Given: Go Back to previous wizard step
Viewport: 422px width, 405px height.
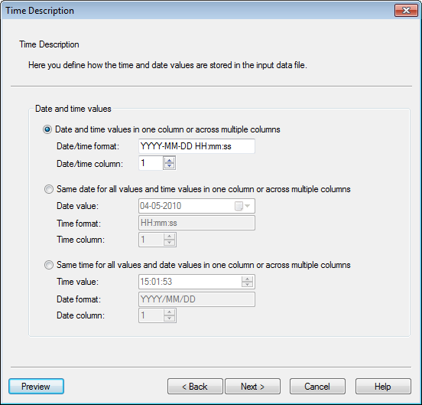Looking at the screenshot, I should [195, 387].
